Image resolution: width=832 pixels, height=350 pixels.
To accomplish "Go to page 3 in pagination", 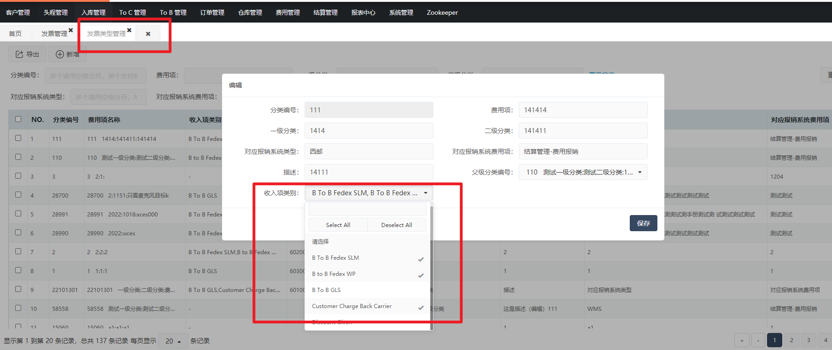I will click(x=809, y=340).
